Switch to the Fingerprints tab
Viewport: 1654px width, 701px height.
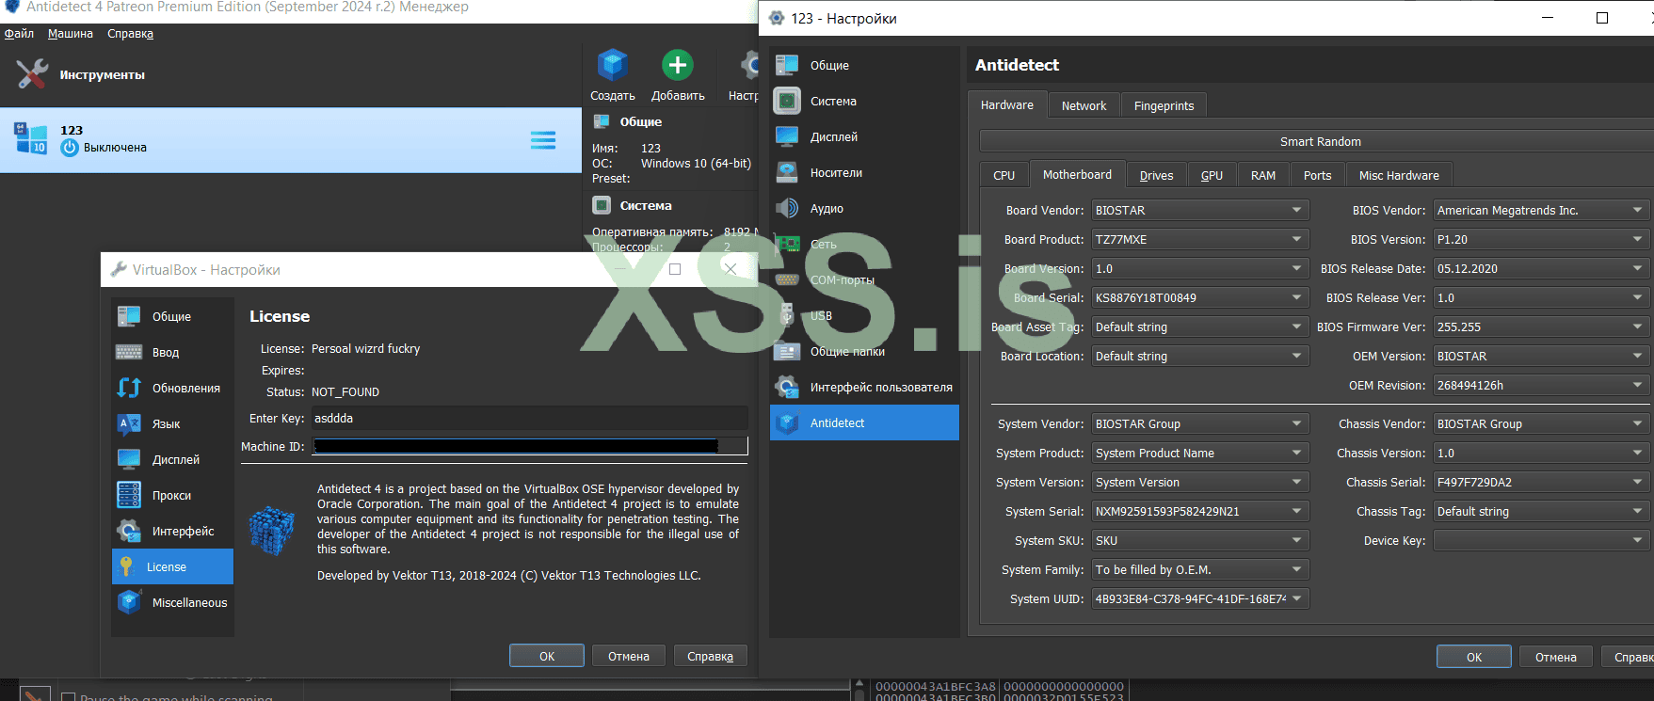coord(1164,105)
